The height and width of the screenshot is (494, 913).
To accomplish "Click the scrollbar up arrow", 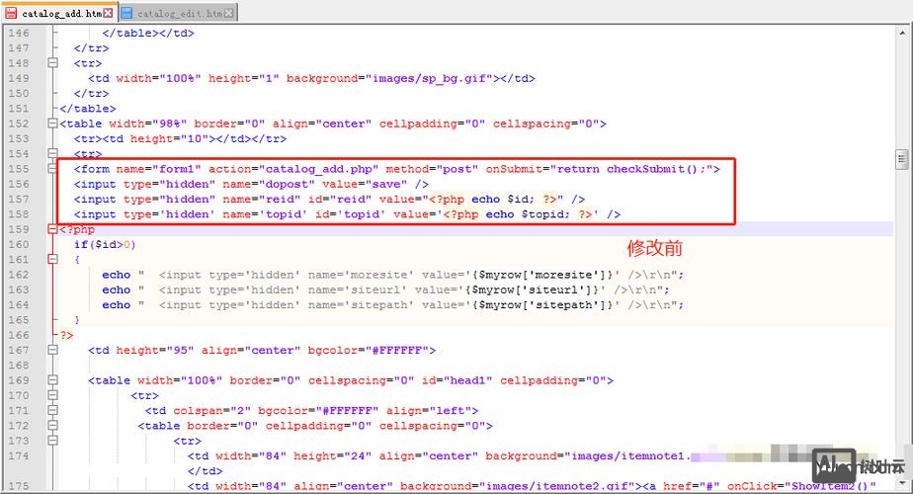I will (901, 33).
